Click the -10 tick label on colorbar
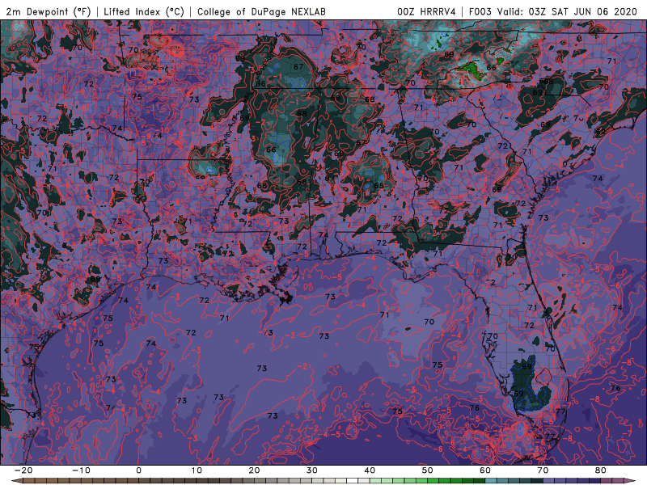The width and height of the screenshot is (647, 485). (82, 470)
